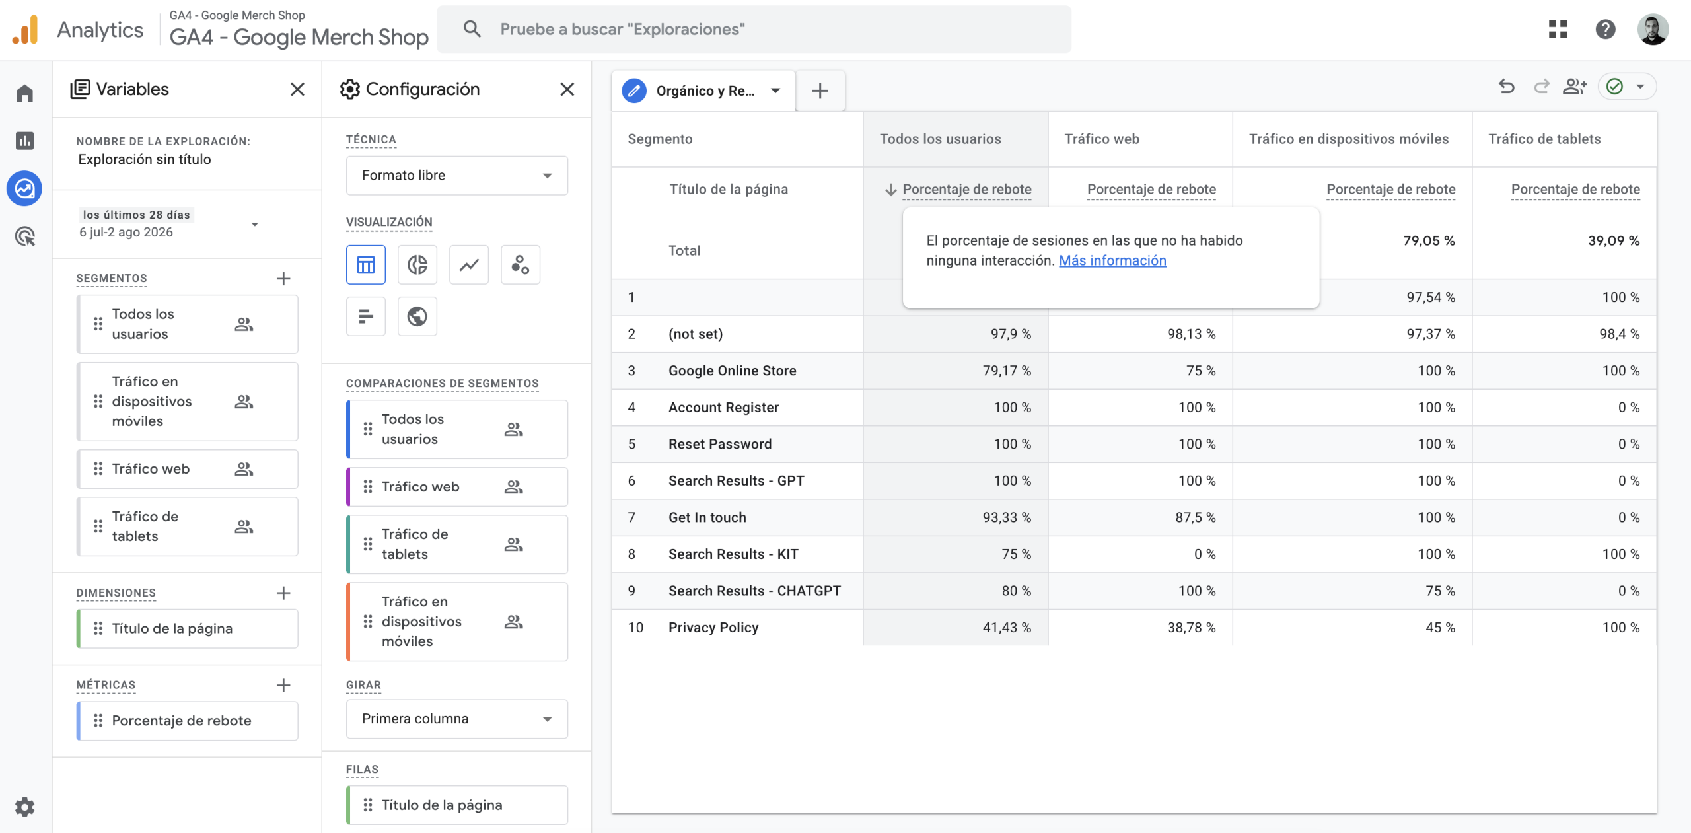Click the Título de la página dimension chip
This screenshot has width=1691, height=833.
point(188,628)
